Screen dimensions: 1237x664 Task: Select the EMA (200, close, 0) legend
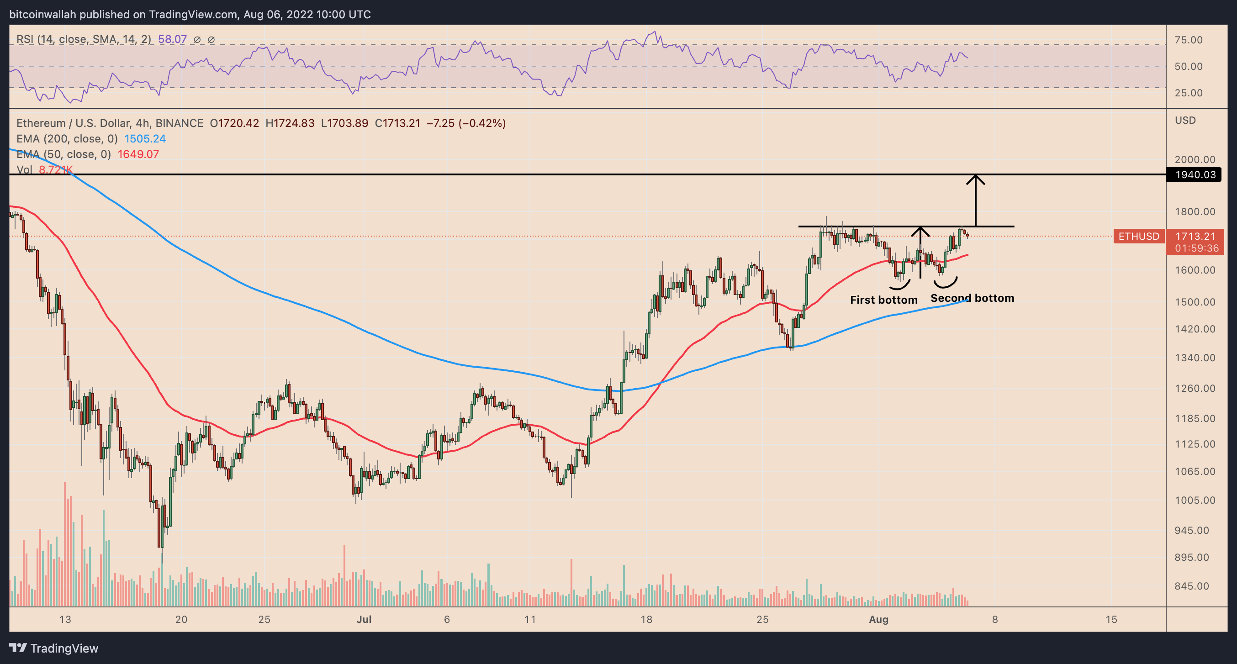click(67, 139)
